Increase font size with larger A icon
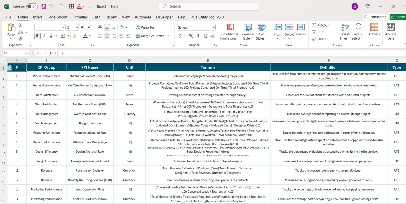The image size is (406, 204). click(82, 27)
